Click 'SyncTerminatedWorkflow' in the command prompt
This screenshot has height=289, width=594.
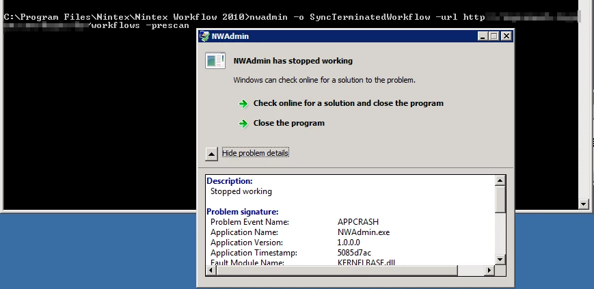click(x=370, y=17)
